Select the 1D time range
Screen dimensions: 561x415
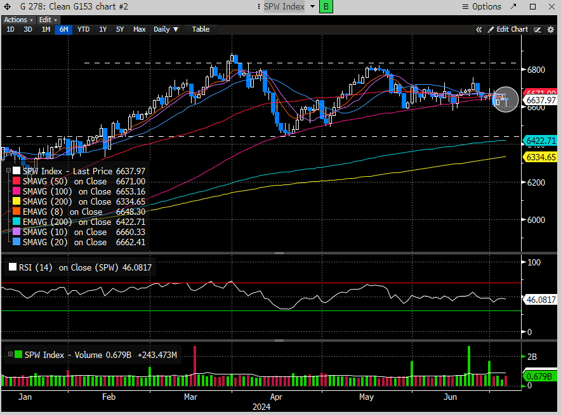pos(10,29)
